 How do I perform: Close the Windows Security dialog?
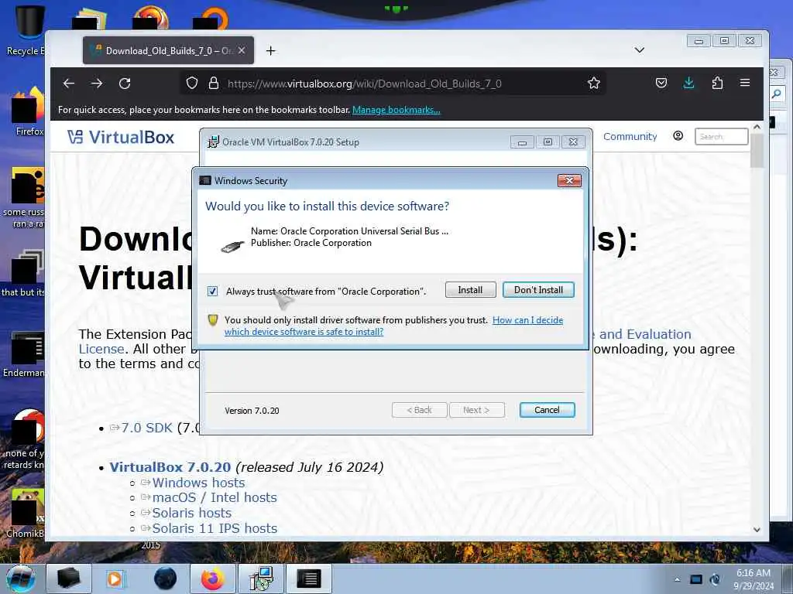click(569, 181)
